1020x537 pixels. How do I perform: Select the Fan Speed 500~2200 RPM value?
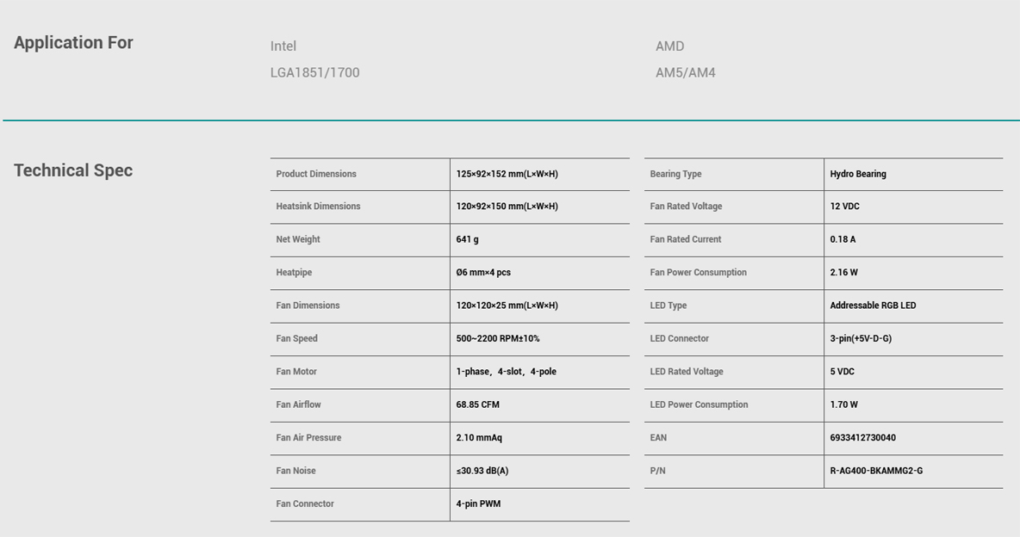pyautogui.click(x=498, y=338)
